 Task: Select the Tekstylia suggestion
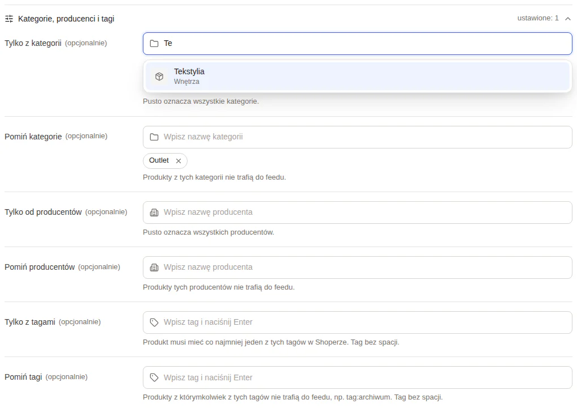[357, 76]
